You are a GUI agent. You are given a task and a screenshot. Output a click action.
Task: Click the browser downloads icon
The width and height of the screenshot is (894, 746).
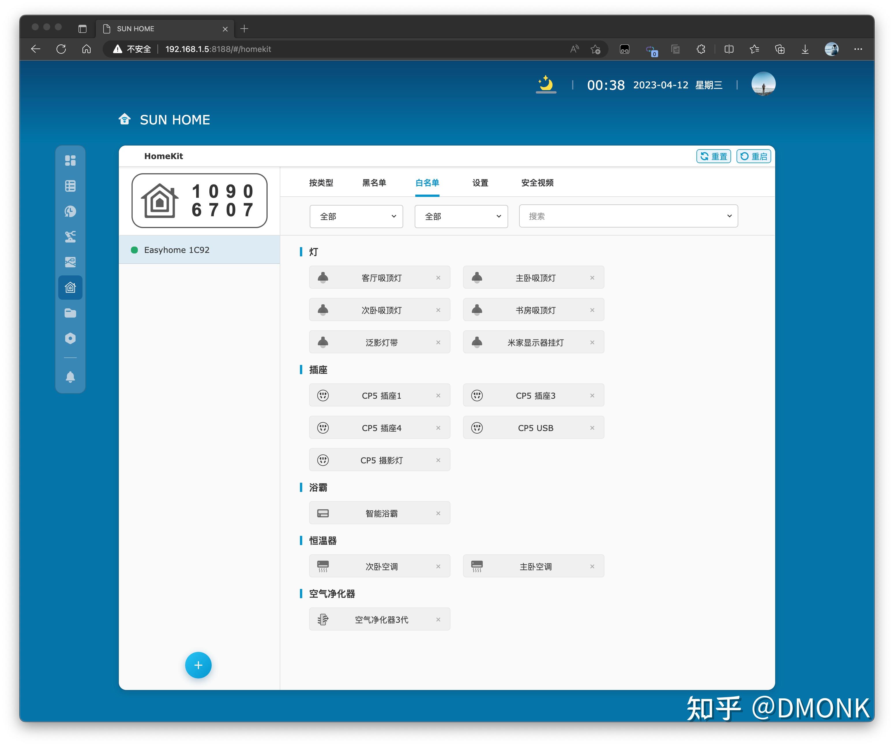click(x=805, y=49)
